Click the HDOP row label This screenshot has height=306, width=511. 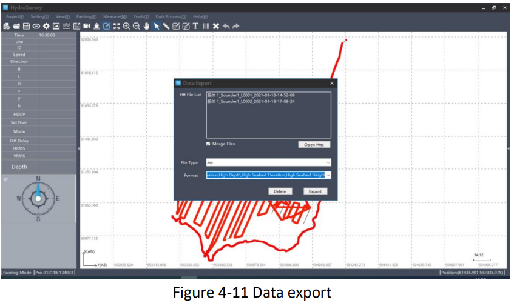19,115
